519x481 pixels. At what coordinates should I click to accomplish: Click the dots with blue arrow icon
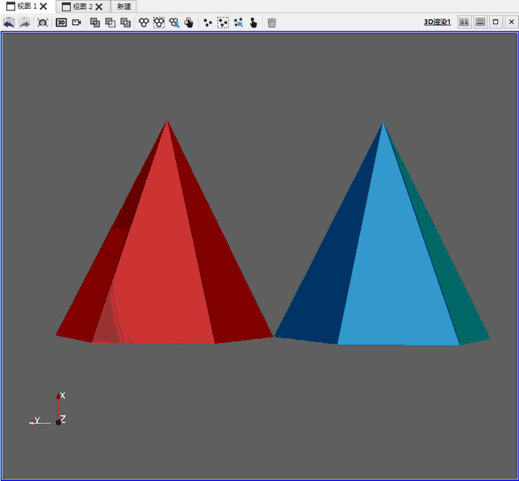pos(238,23)
